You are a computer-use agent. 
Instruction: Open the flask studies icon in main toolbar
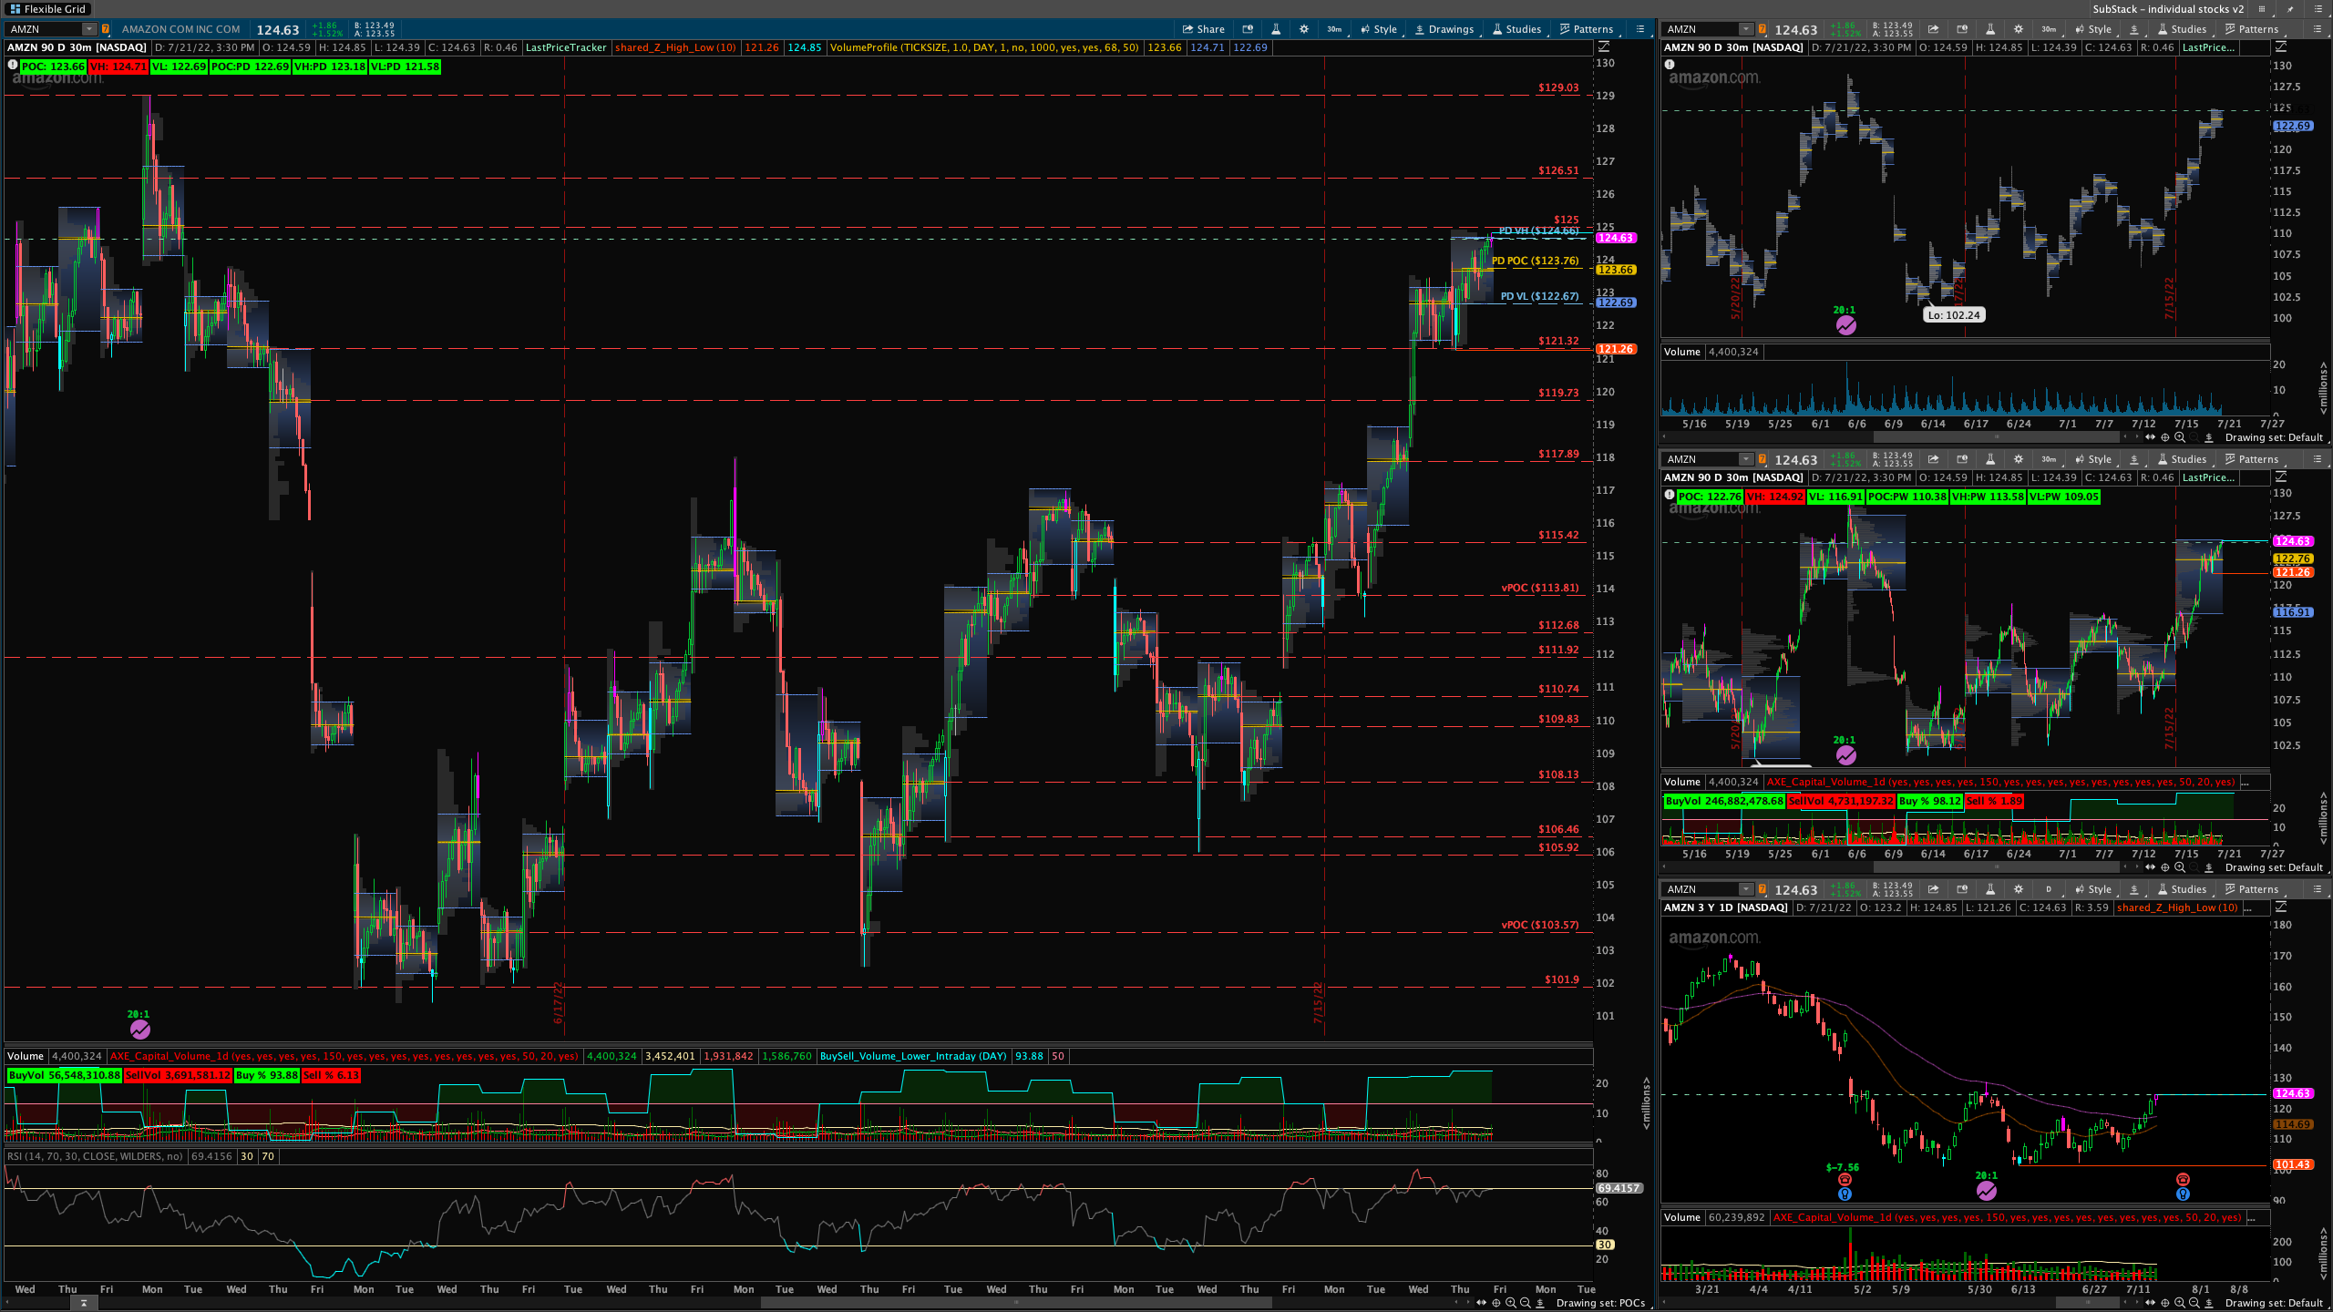click(x=1276, y=29)
